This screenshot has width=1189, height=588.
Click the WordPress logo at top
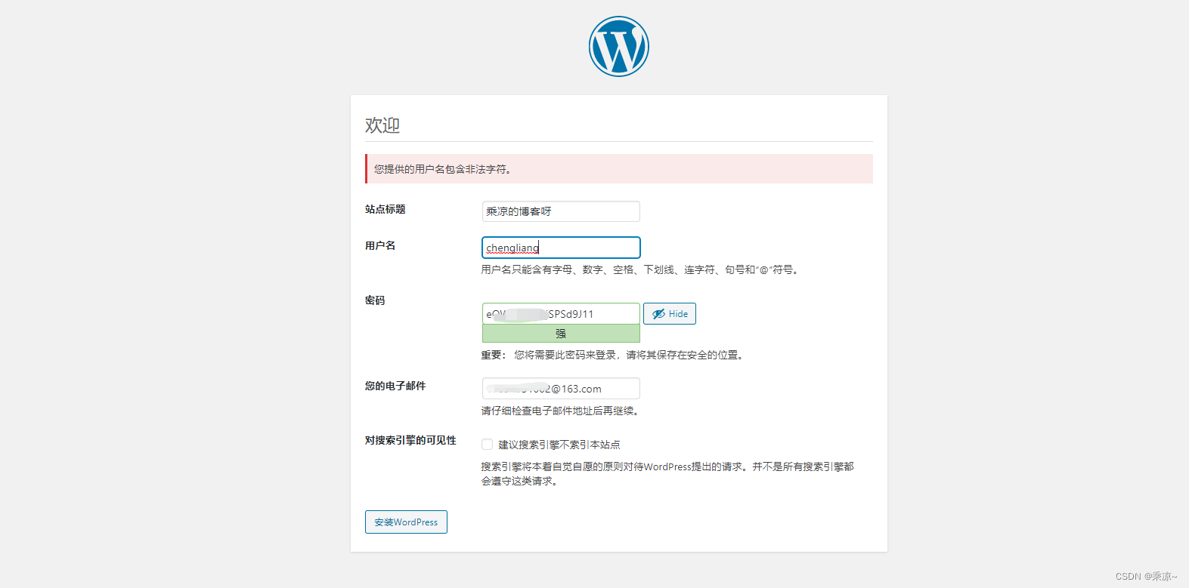click(x=618, y=47)
